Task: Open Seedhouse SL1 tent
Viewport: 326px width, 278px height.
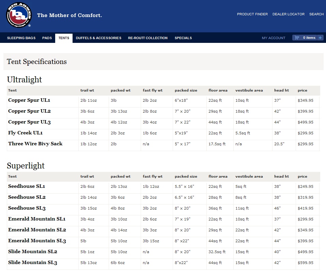Action: pos(27,186)
